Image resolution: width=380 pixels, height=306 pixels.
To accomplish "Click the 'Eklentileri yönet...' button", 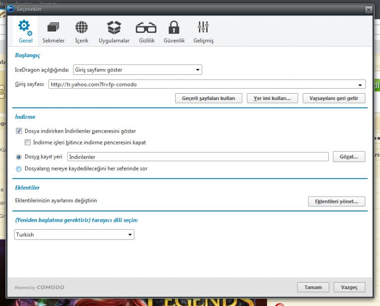I will (336, 202).
